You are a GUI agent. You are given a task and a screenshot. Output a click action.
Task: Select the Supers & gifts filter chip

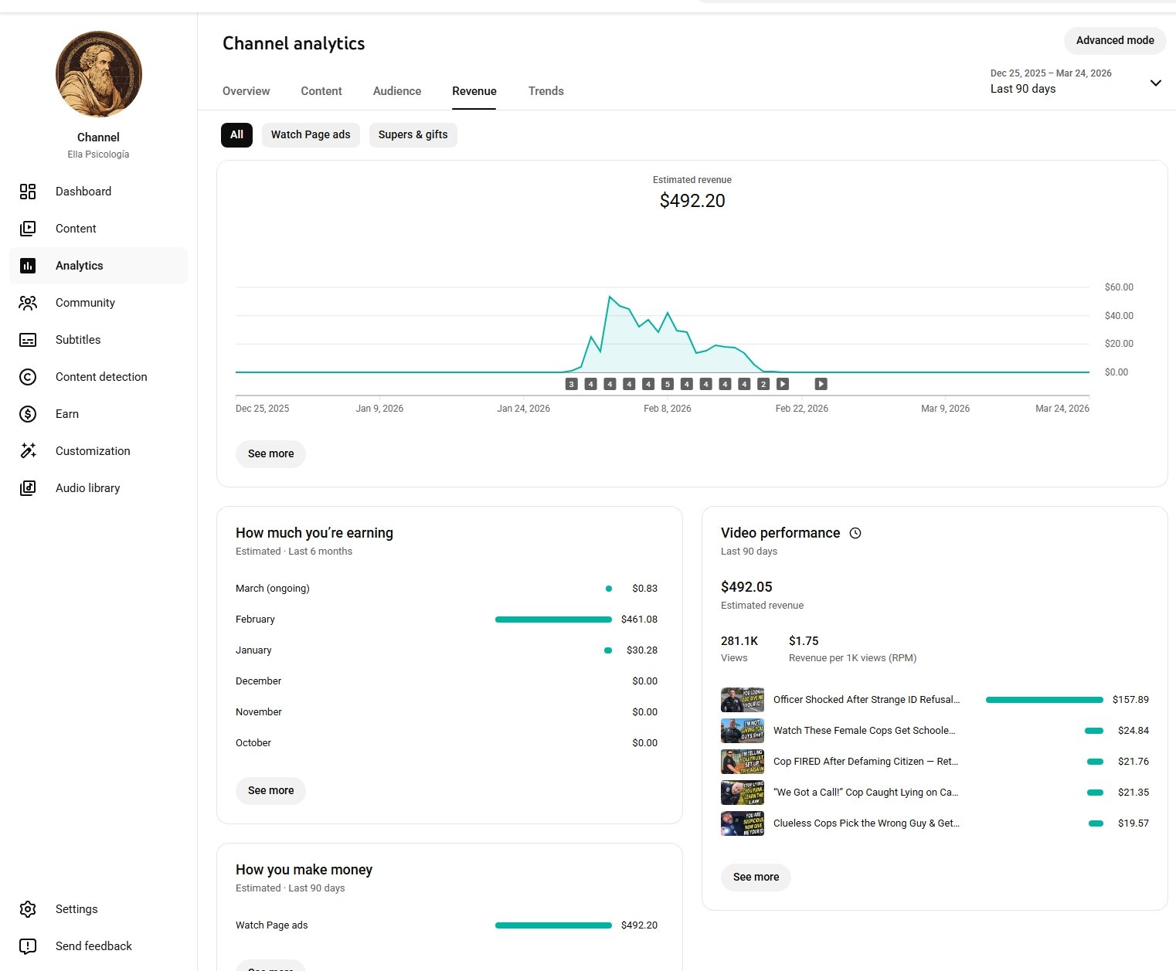pyautogui.click(x=413, y=134)
